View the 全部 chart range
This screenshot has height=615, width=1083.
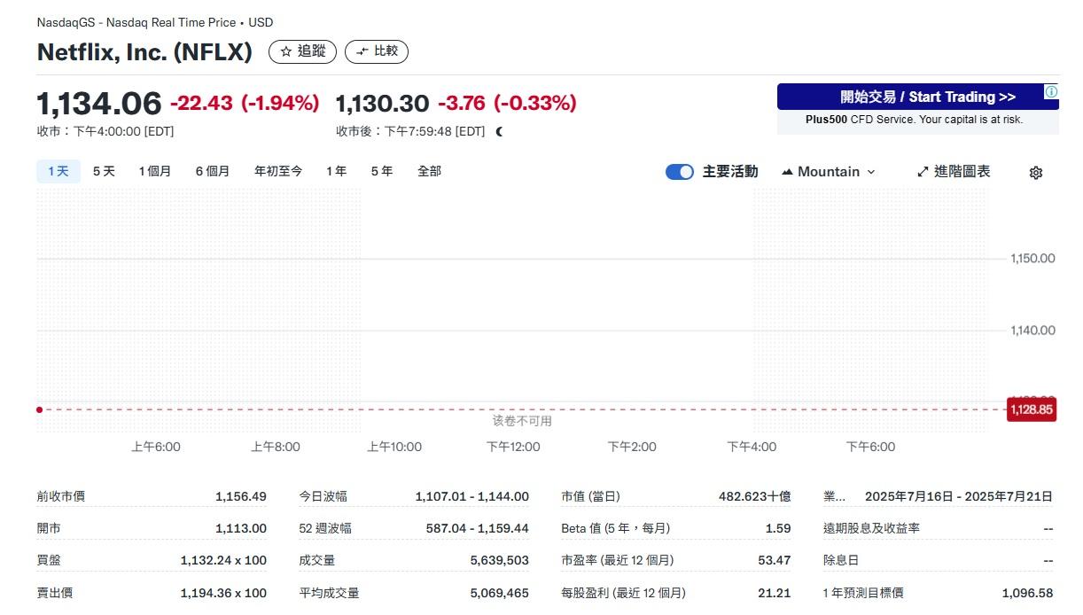[x=430, y=171]
